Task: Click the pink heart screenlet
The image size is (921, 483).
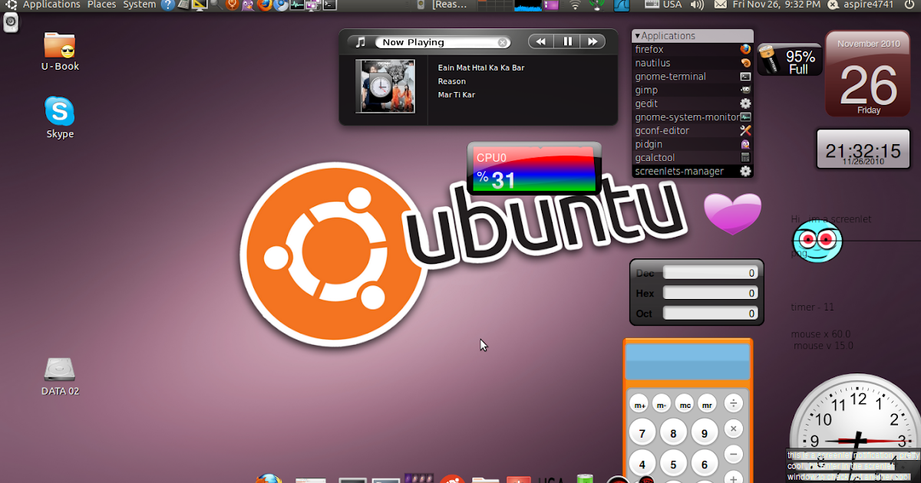Action: point(733,214)
